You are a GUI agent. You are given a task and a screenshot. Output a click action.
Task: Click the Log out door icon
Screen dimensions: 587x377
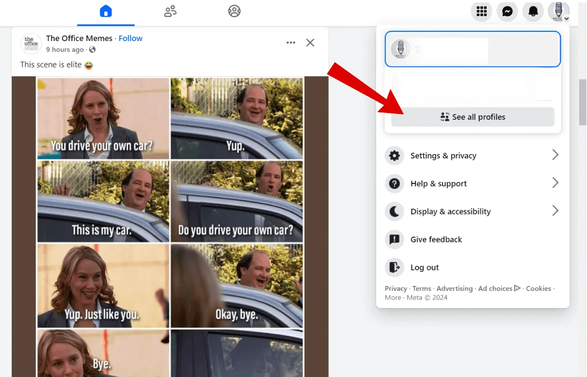pos(394,267)
